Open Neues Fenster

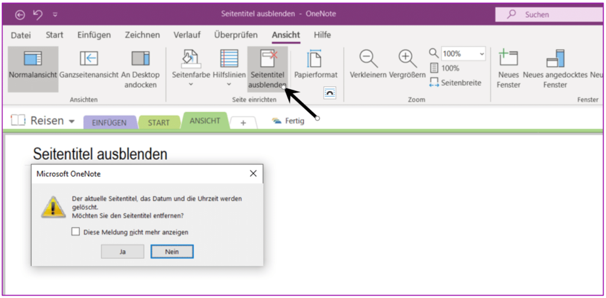508,69
